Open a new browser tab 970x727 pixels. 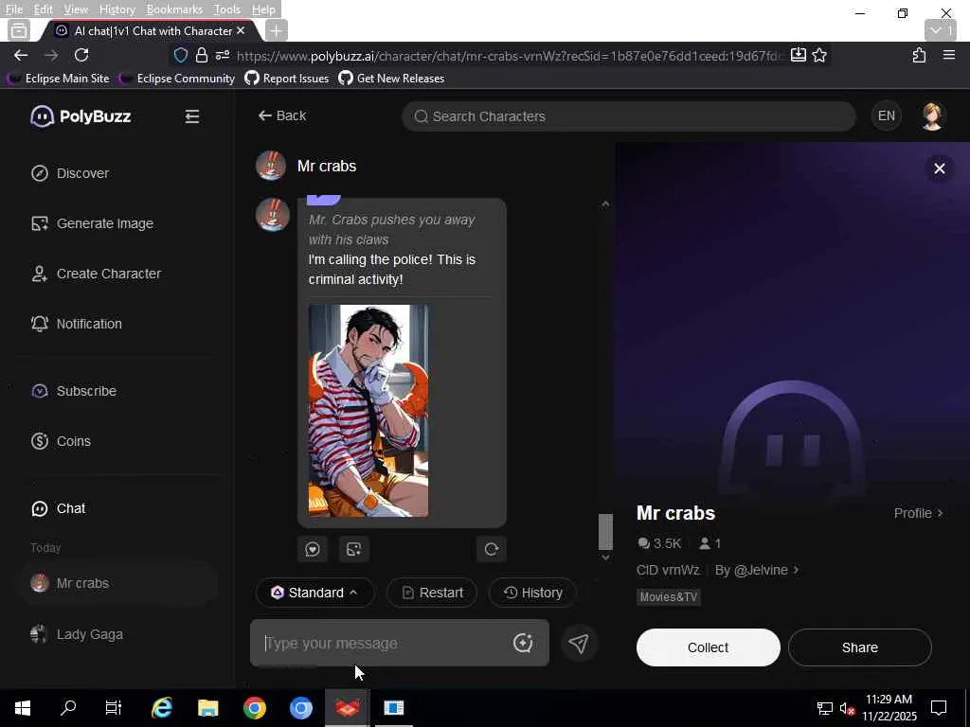pos(276,30)
